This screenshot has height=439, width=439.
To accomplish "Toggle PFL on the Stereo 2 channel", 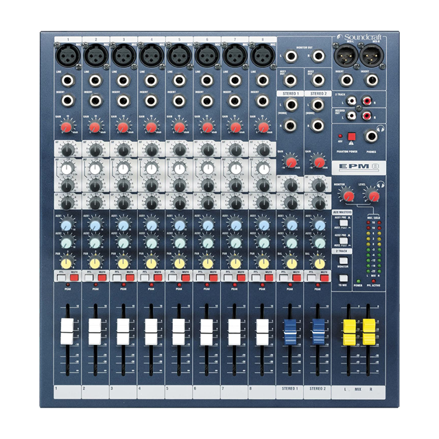I will [x=311, y=277].
